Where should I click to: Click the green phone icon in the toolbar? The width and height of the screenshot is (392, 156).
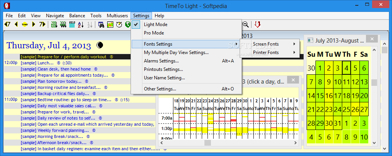pos(128,24)
